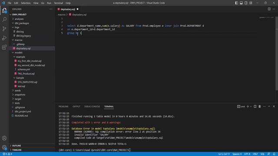Open the Extensions view icon

coord(4,47)
